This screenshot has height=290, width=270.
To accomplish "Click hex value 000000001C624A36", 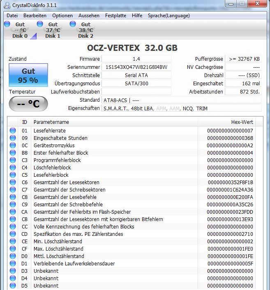I will pos(230,190).
